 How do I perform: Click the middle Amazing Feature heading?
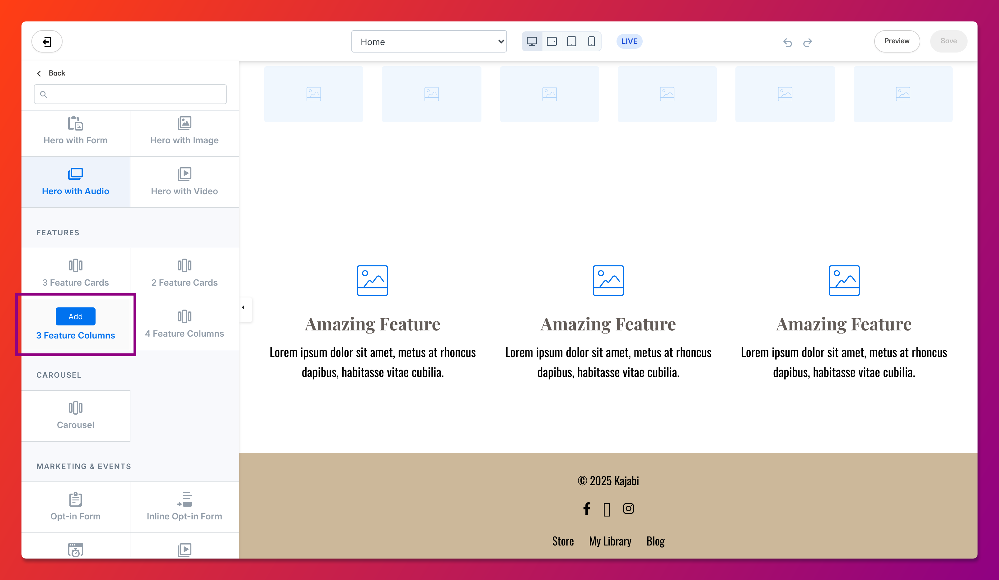tap(608, 324)
